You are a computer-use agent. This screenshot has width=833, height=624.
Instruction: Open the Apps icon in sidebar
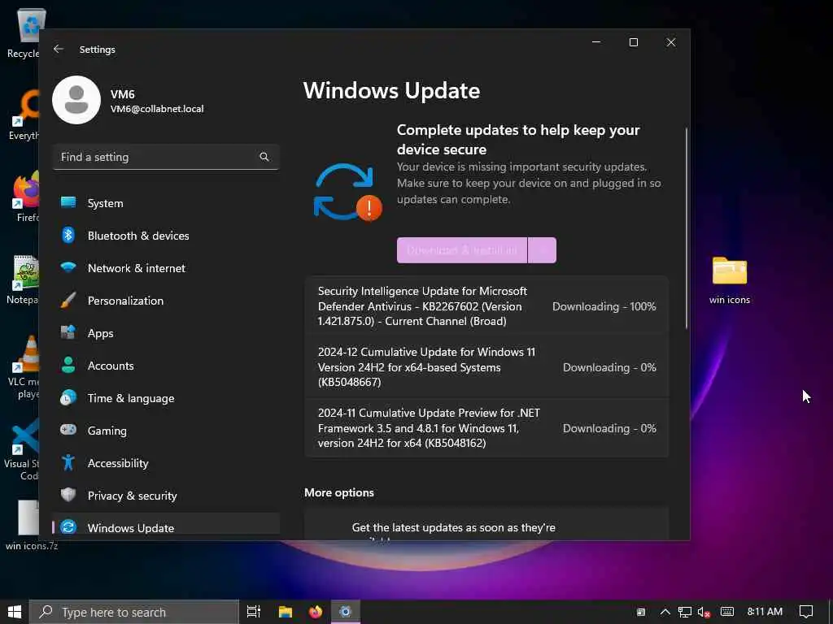[x=68, y=332]
